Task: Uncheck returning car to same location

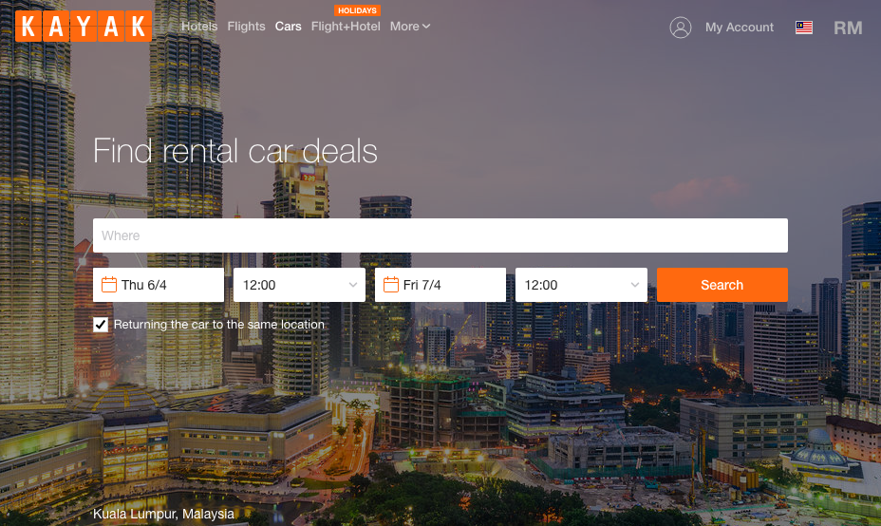Action: [101, 325]
